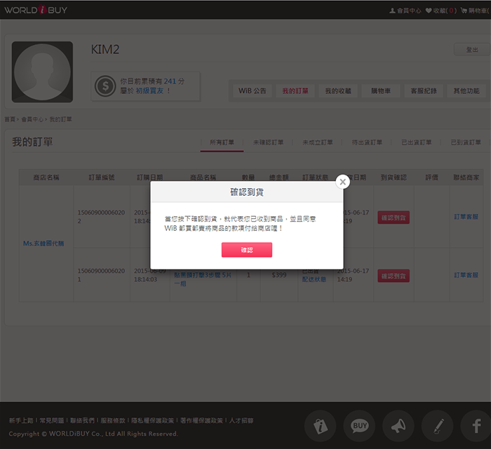Screen dimensions: 491x449
Task: Open 訂單客服 for order 150609000060201
Action: (466, 275)
